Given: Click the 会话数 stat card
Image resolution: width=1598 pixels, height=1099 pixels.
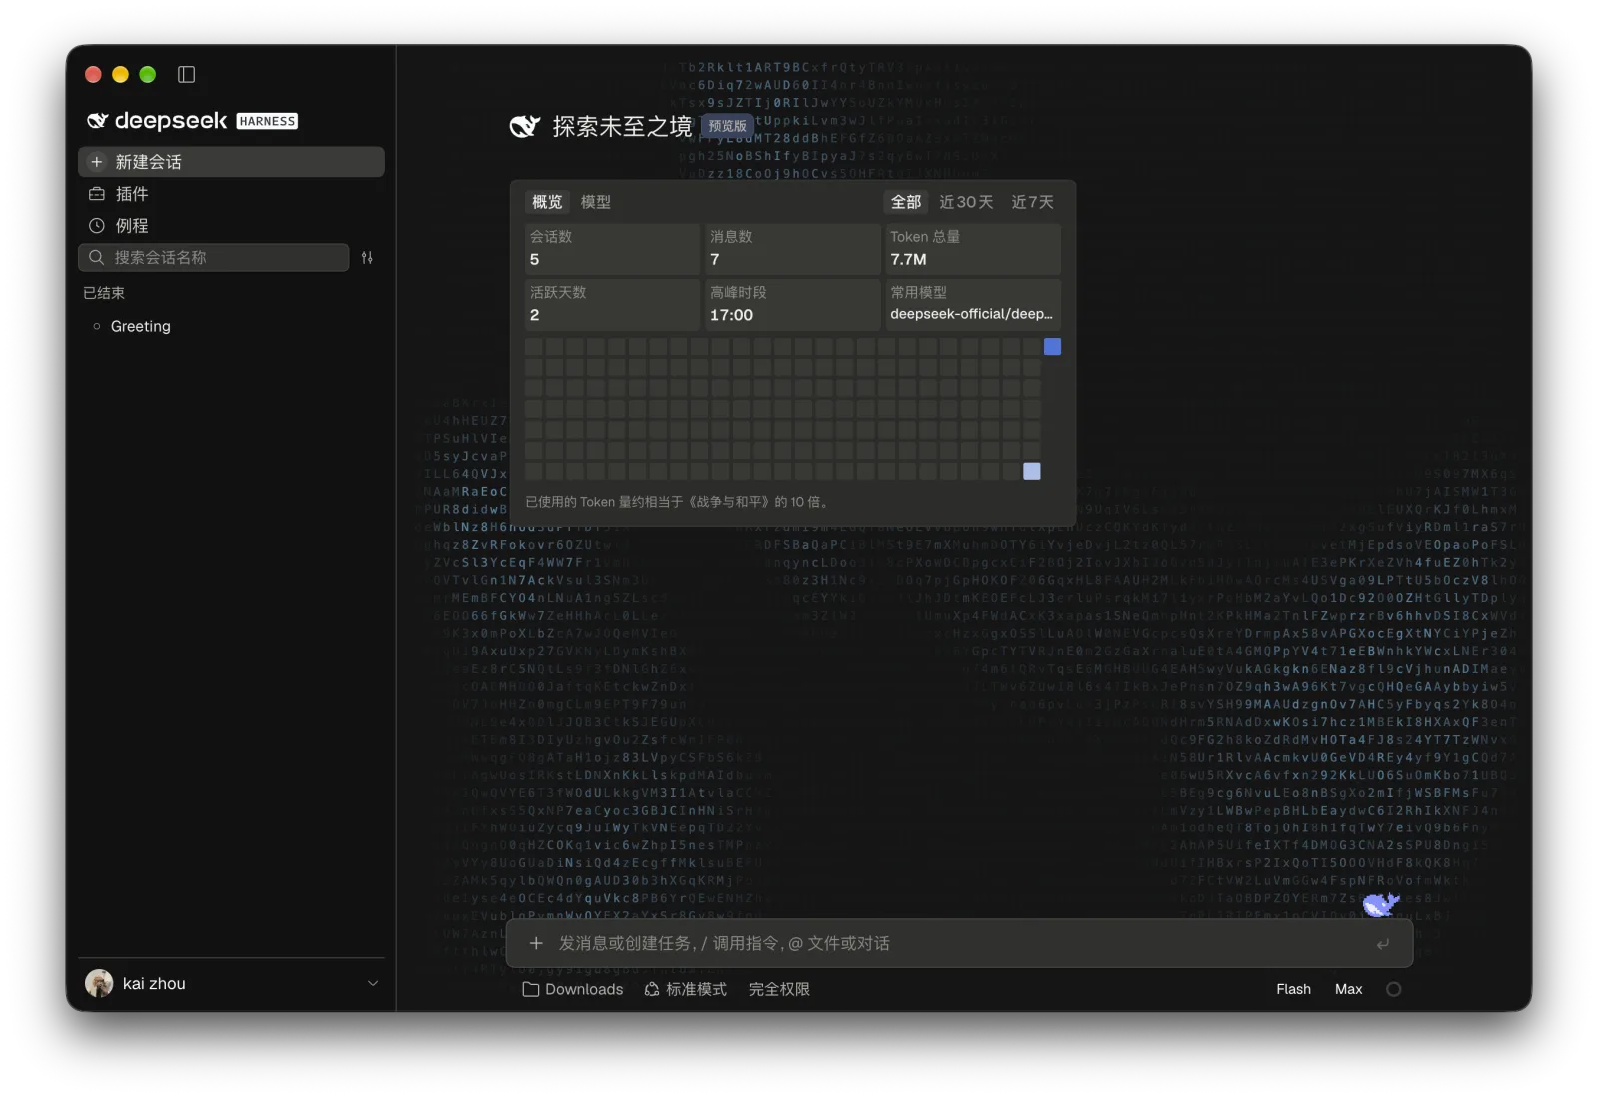Looking at the screenshot, I should click(612, 249).
